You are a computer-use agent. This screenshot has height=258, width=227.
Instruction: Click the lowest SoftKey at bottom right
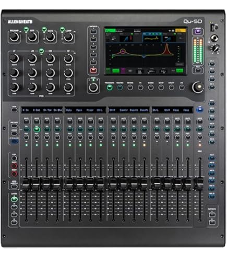[x=212, y=222]
